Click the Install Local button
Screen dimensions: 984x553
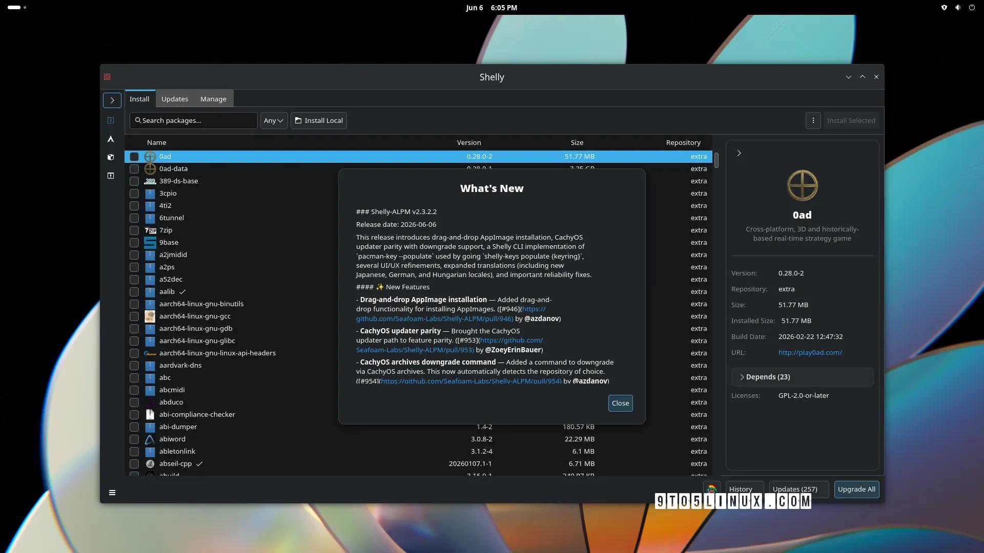[x=319, y=120]
